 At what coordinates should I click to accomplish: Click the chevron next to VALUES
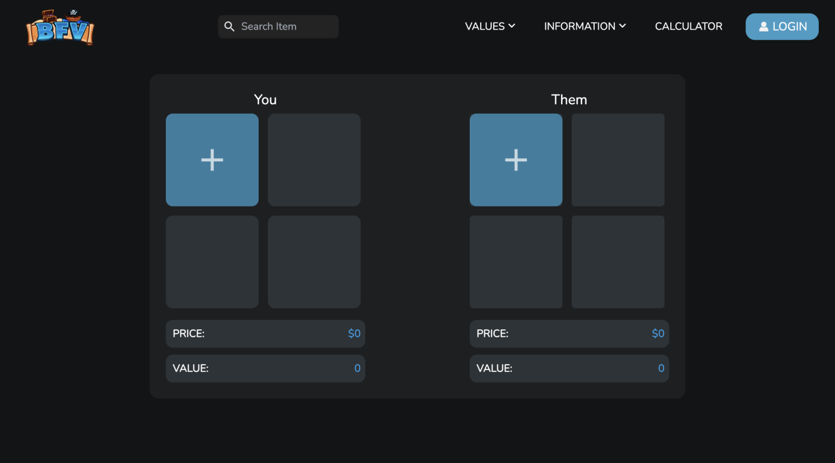click(x=512, y=26)
